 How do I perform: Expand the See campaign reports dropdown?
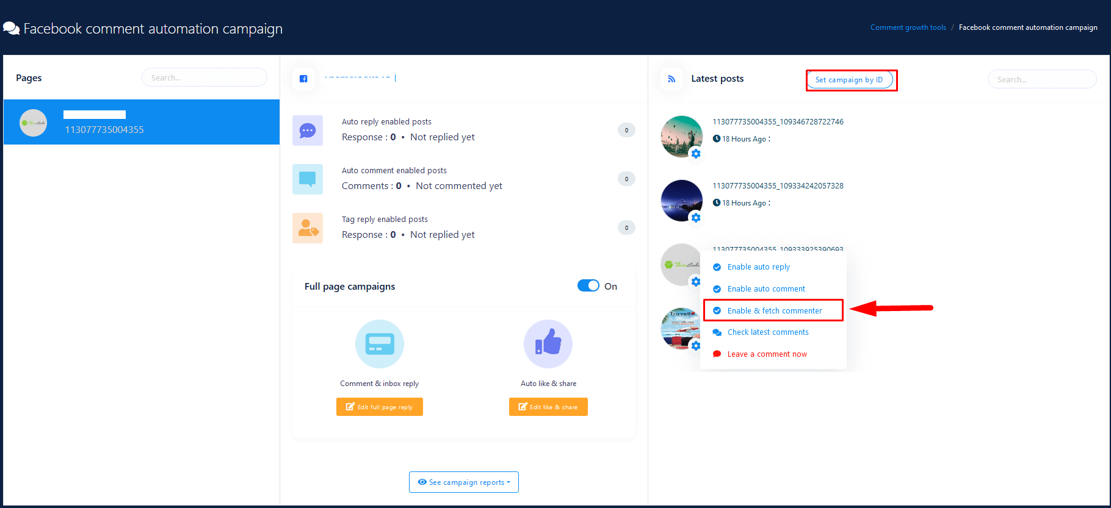pos(463,482)
